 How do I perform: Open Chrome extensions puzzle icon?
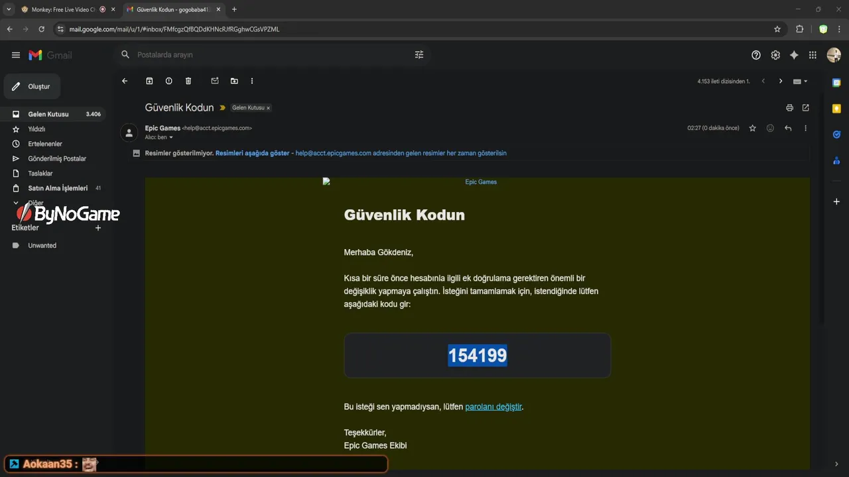(x=799, y=29)
